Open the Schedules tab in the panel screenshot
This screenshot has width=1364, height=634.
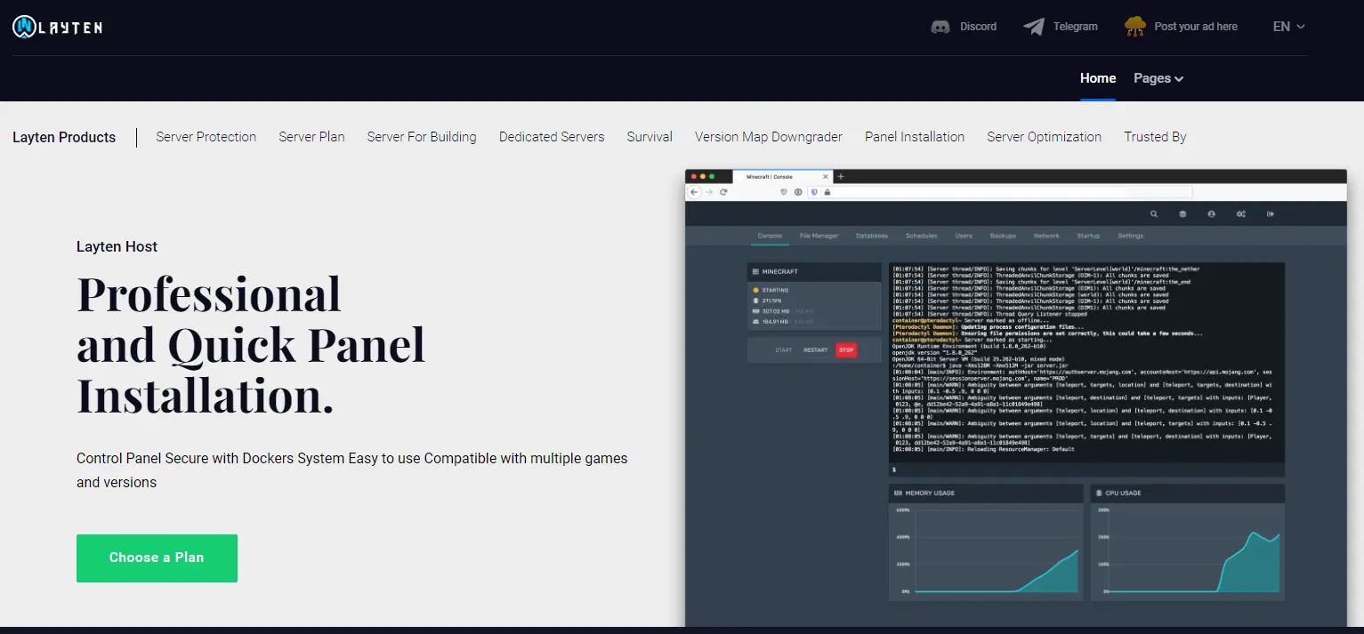tap(922, 236)
